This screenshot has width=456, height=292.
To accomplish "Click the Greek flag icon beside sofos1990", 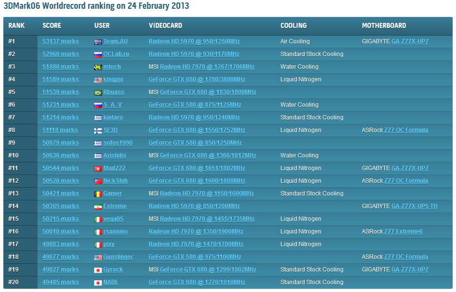I will (98, 143).
